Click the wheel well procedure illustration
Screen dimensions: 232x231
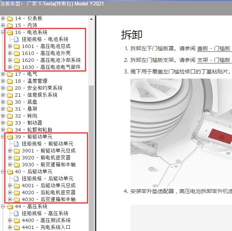[181, 133]
